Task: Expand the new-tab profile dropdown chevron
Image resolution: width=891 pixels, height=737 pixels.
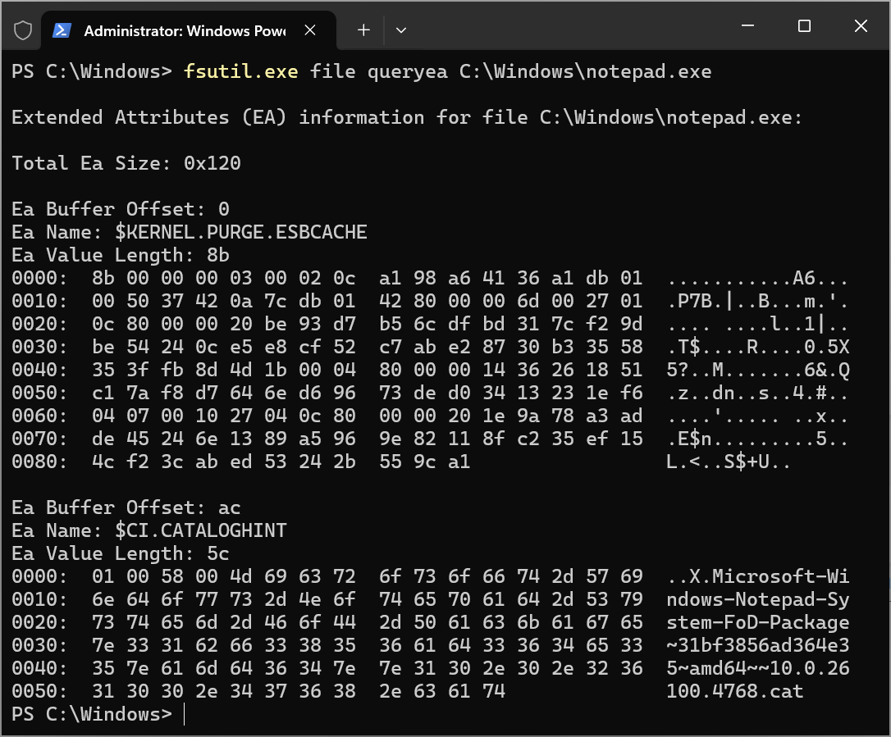Action: click(x=401, y=30)
